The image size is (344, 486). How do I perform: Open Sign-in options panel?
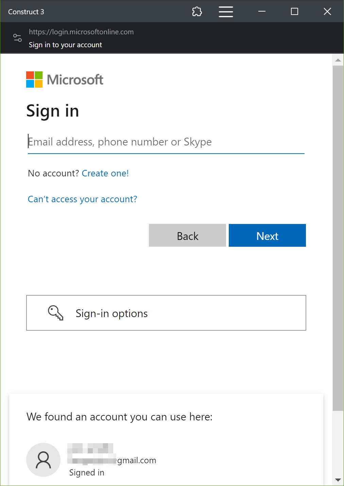coord(166,313)
